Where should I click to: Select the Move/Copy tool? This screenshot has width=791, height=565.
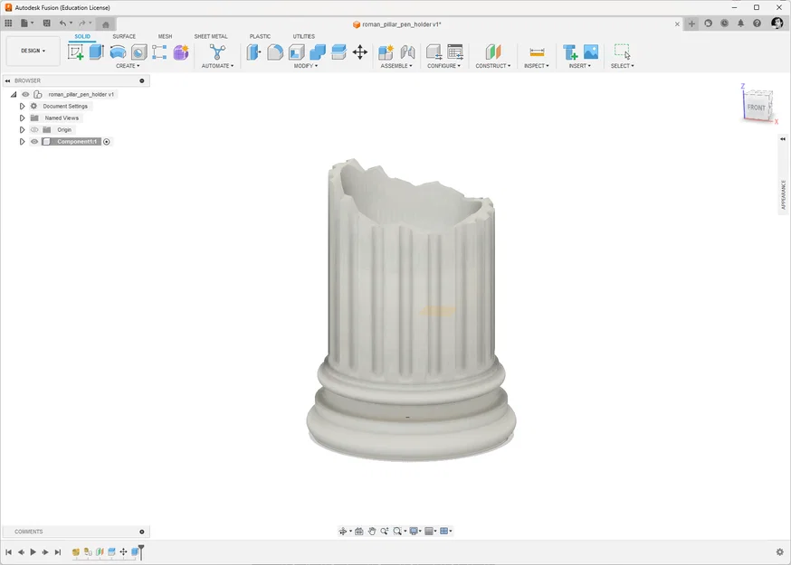[359, 52]
